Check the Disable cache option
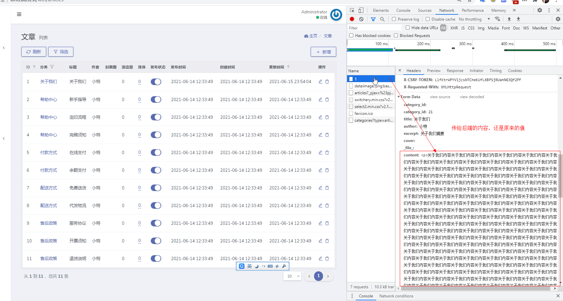This screenshot has height=301, width=563. 427,19
